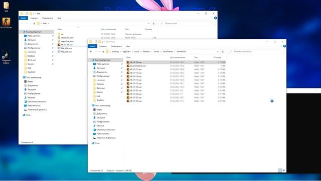Sort by Дата изменения column in front window

tap(177, 57)
